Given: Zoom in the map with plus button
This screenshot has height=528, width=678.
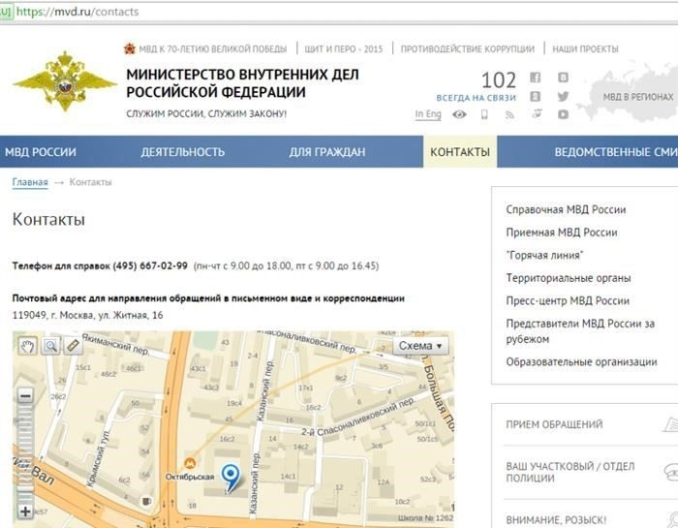Looking at the screenshot, I should (x=25, y=512).
